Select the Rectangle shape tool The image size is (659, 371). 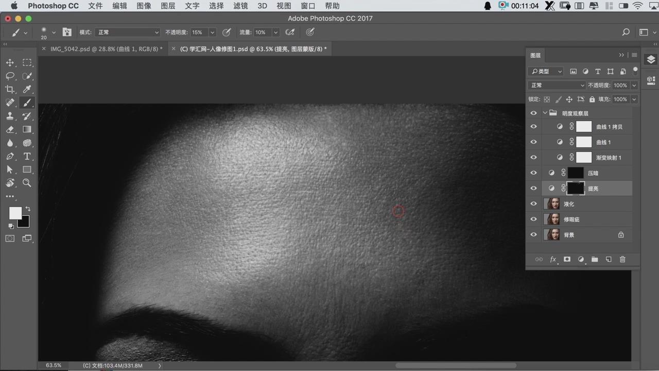(27, 170)
